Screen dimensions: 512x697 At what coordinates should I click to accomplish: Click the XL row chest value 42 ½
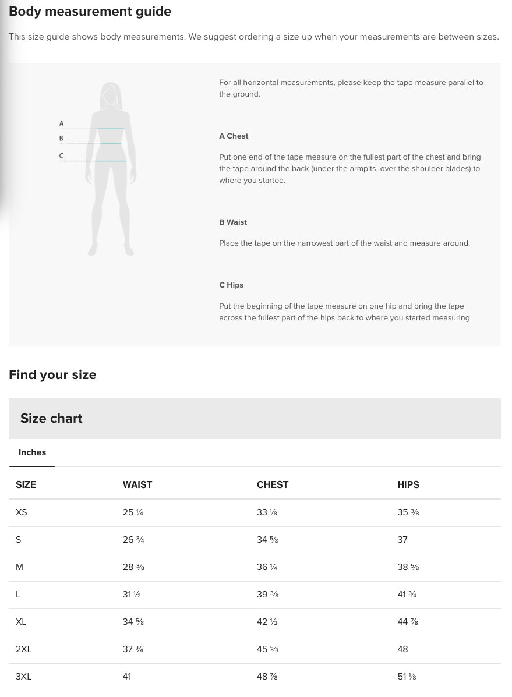tap(267, 622)
